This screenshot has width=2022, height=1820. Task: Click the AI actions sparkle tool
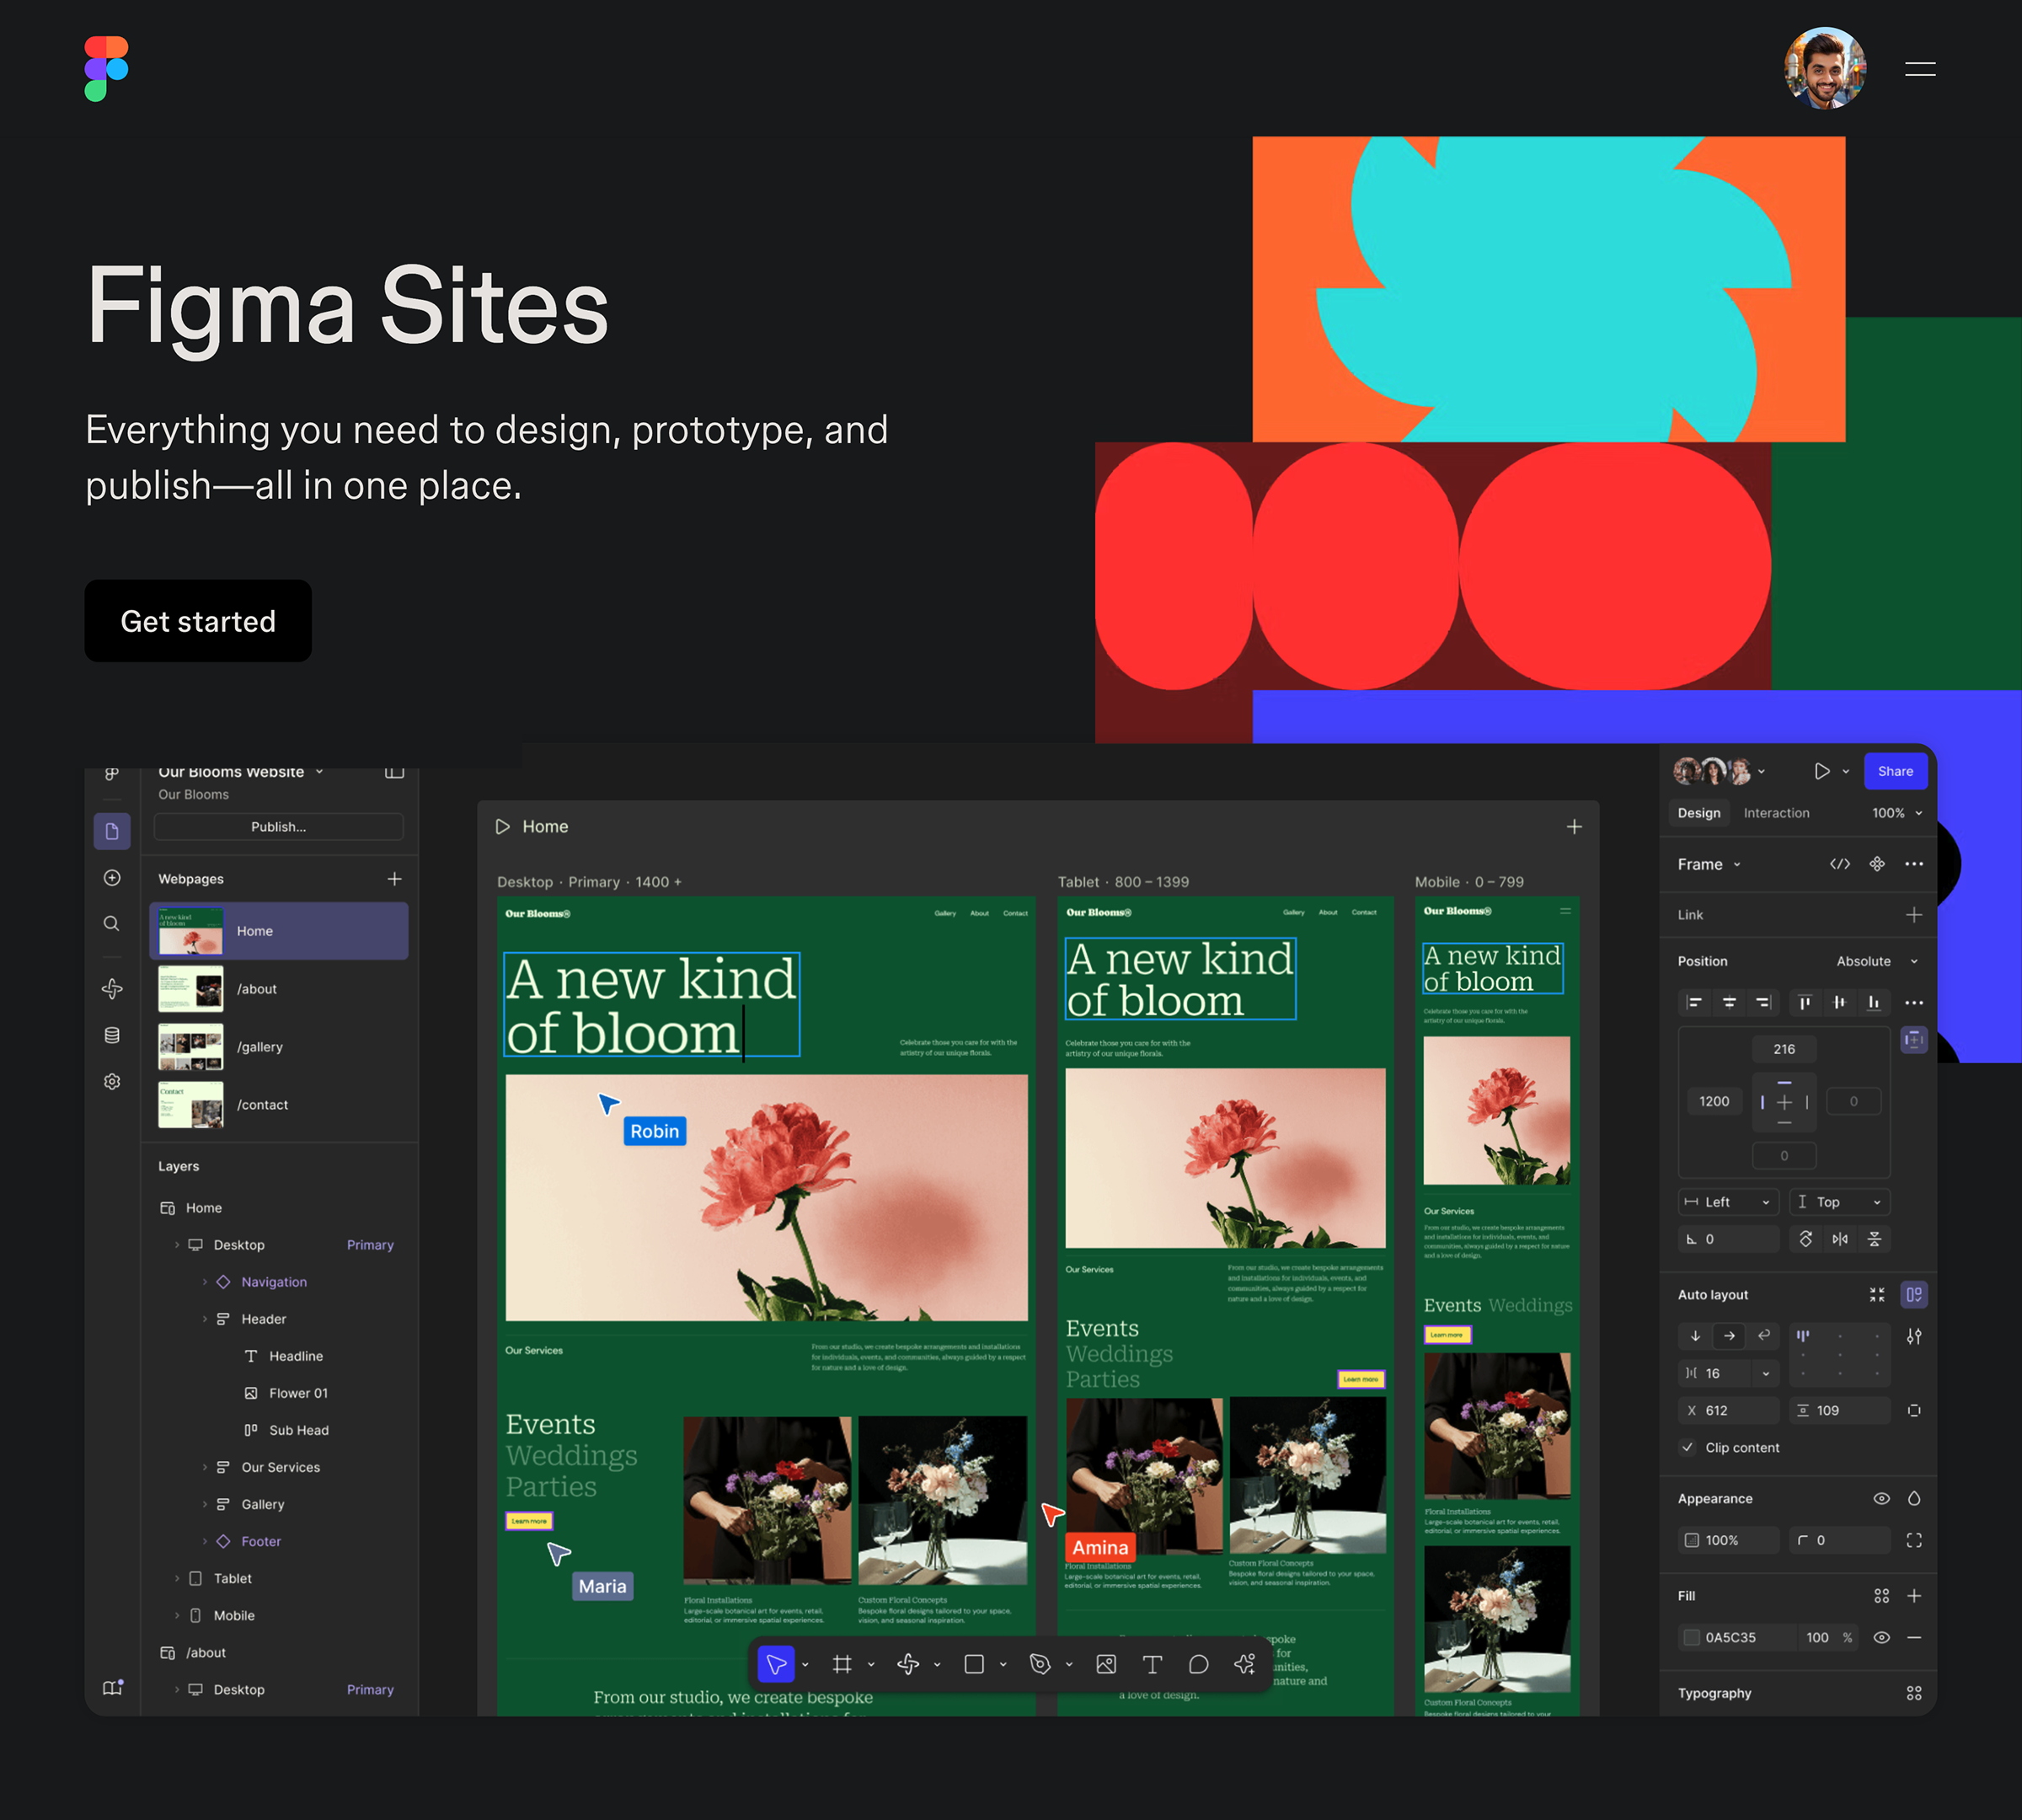1244,1664
